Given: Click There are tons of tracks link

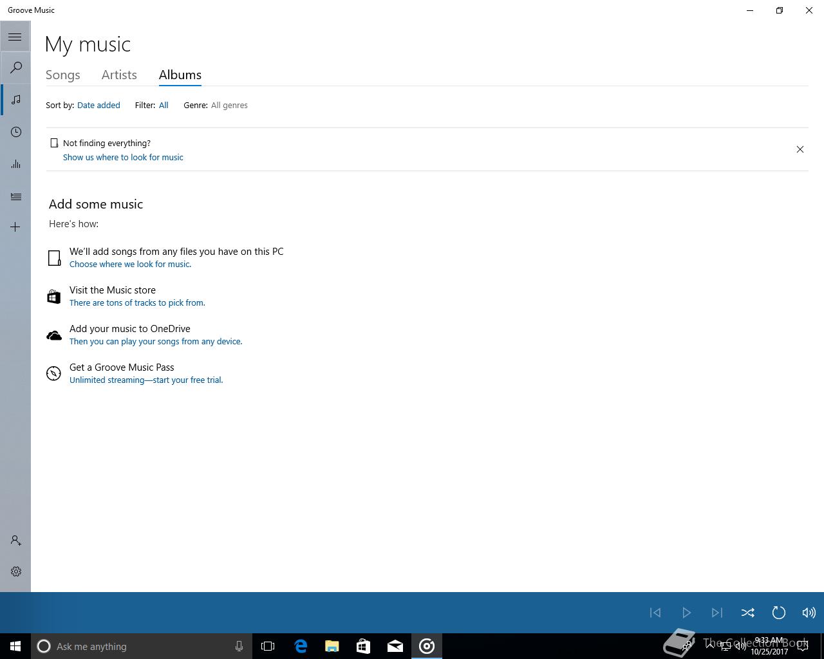Looking at the screenshot, I should pyautogui.click(x=137, y=302).
